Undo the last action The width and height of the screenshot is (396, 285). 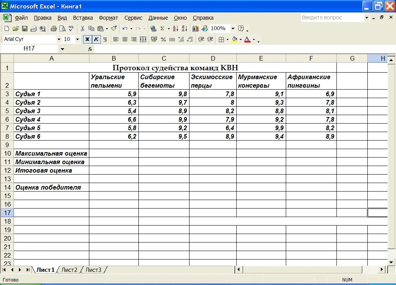tap(125, 29)
